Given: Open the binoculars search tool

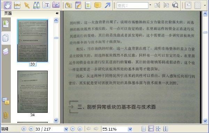Looking at the screenshot, I should tap(37, 5).
